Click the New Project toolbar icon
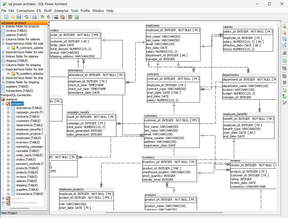Viewport: 288px width, 218px height. coord(6,17)
